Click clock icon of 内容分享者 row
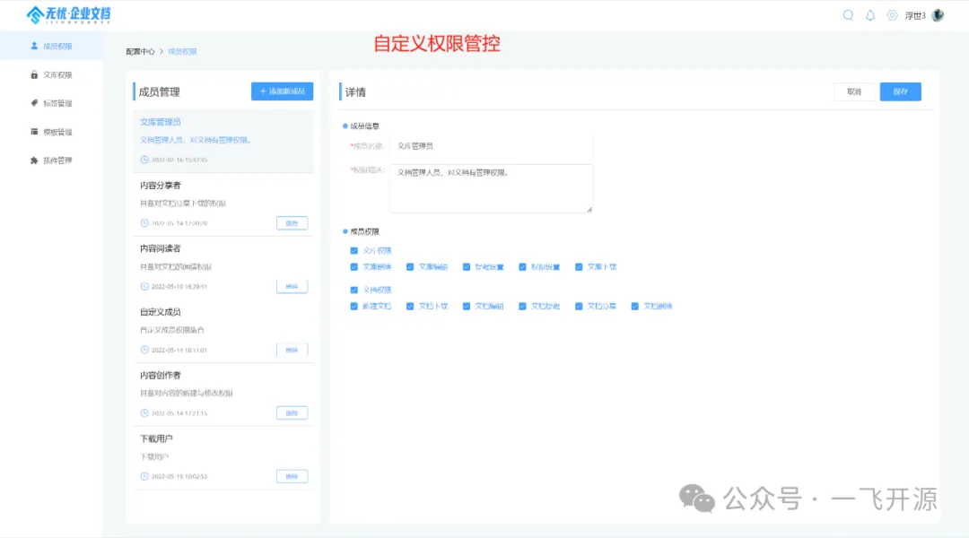The image size is (969, 538). tap(144, 223)
